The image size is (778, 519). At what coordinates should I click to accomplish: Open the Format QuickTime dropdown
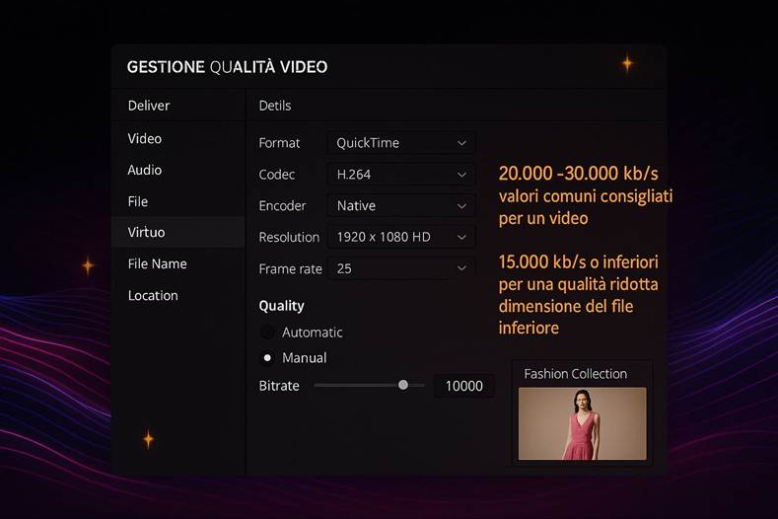400,143
